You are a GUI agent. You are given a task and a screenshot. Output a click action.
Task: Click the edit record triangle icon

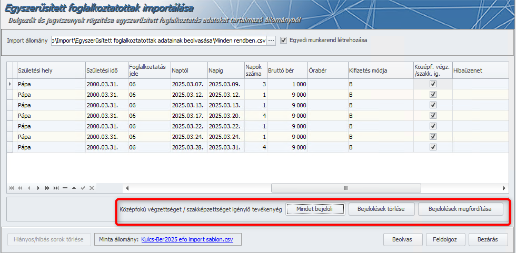74,188
